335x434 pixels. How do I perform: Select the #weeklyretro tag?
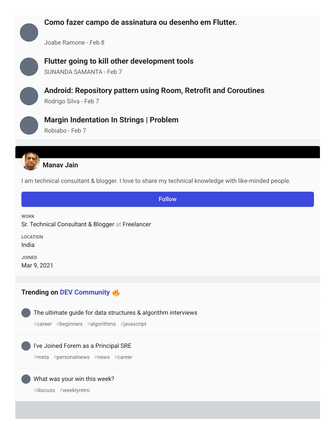(75, 390)
